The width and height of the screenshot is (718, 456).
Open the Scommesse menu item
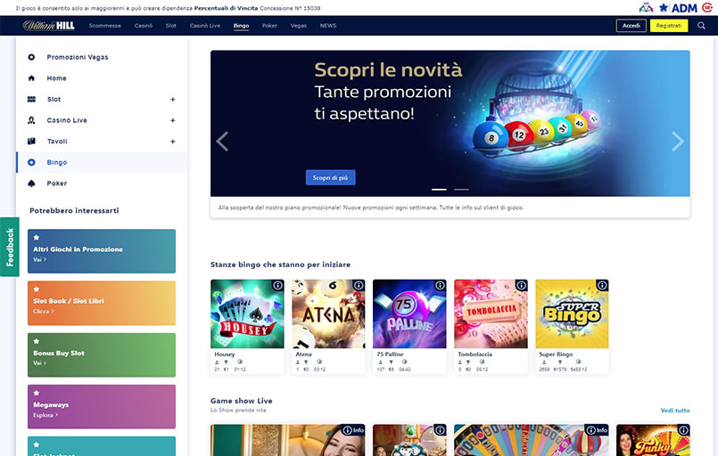point(105,26)
